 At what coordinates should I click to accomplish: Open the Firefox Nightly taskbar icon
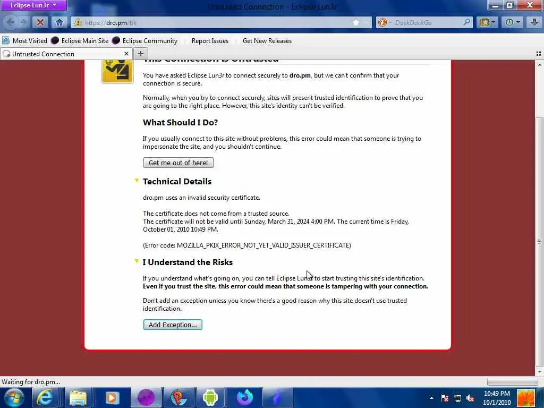pyautogui.click(x=244, y=397)
